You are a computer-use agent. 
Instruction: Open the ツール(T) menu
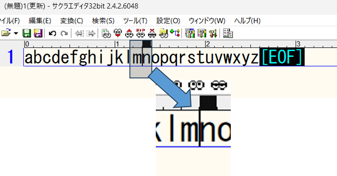coord(135,21)
